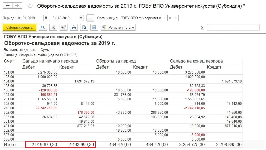Click the start date field 01.01.2019
266x150 pixels.
[x=30, y=18]
